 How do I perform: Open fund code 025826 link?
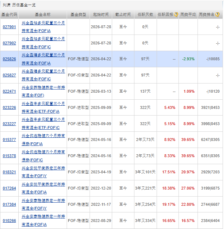coord(10,59)
